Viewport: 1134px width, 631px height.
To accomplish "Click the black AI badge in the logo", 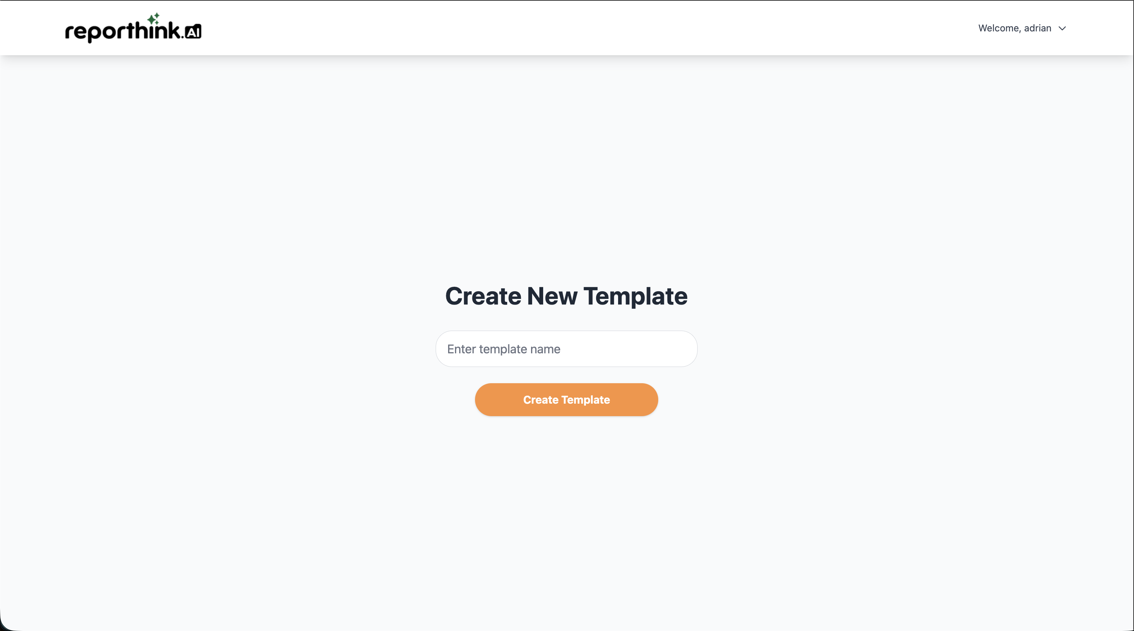I will pos(193,32).
